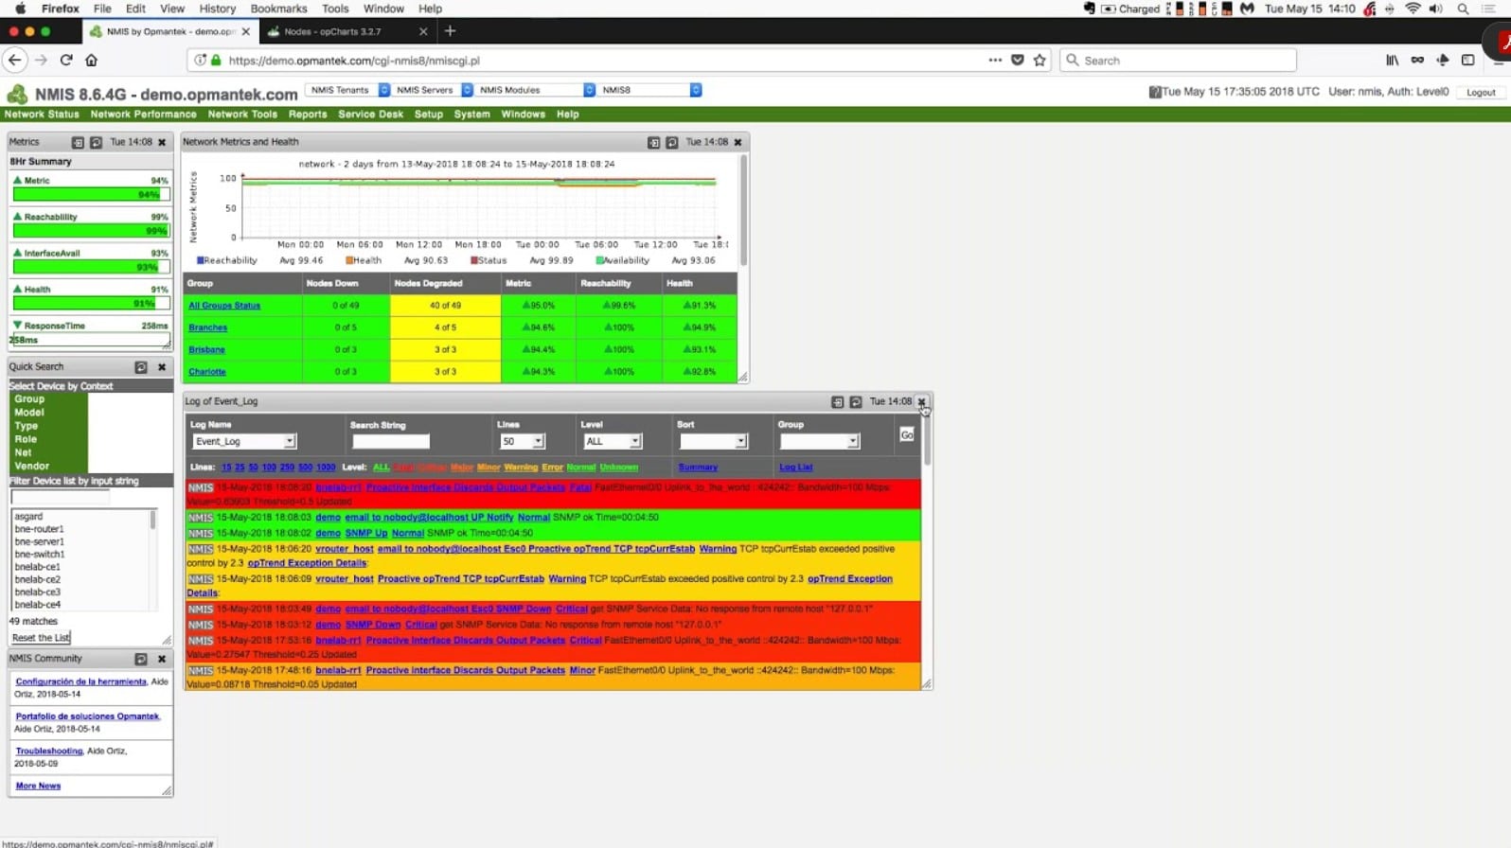Bookmark this page with the star icon
Viewport: 1511px width, 848px height.
point(1040,60)
